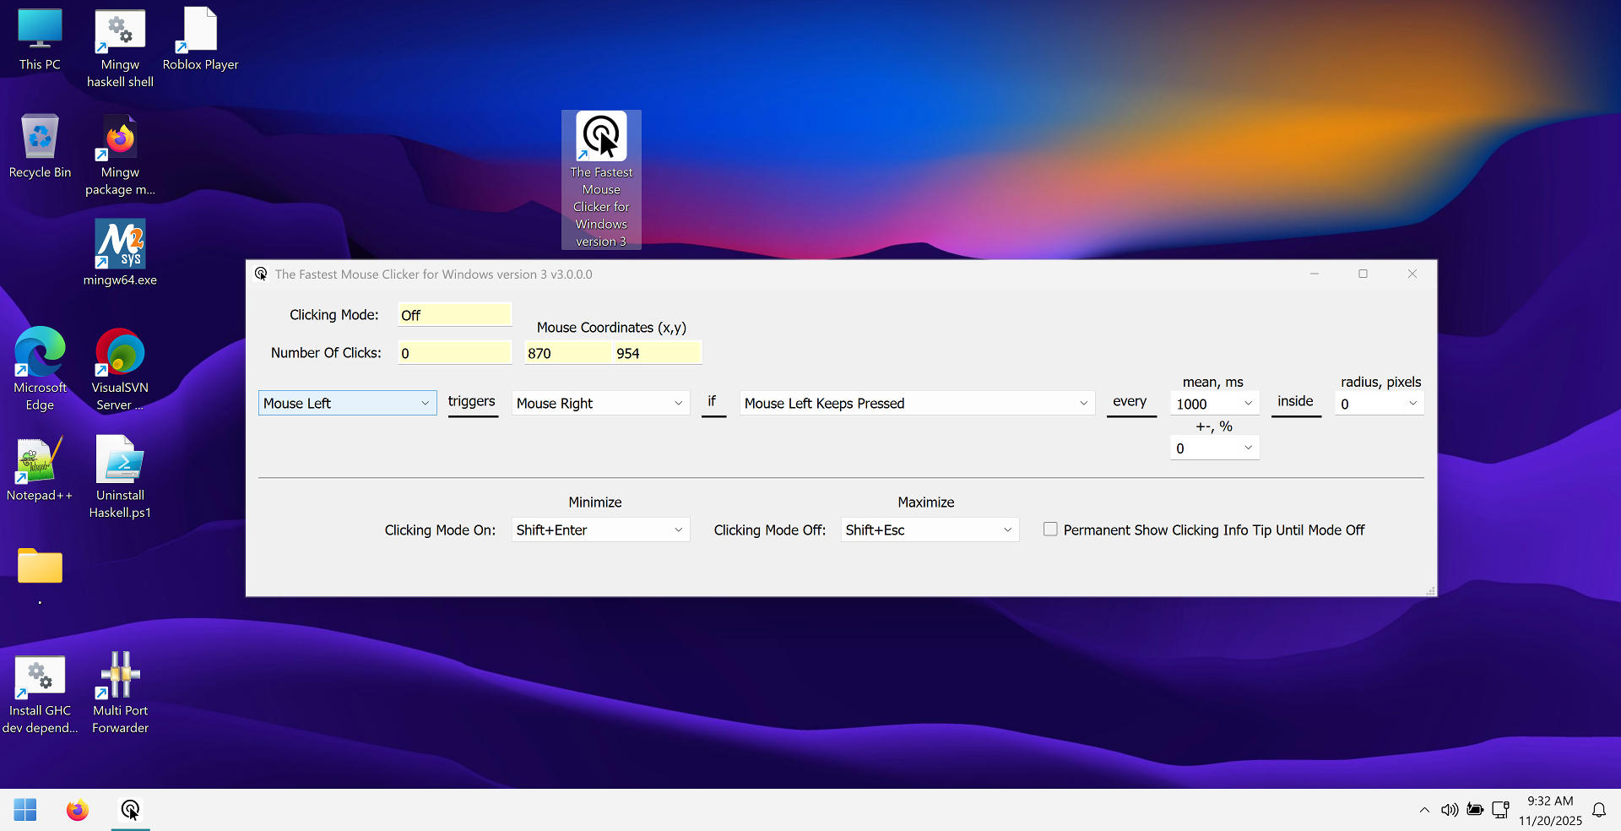The width and height of the screenshot is (1621, 831).
Task: Click the Number Of Clicks field
Action: click(x=454, y=352)
